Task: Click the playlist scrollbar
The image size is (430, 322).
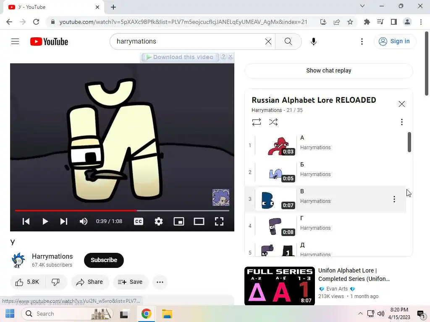Action: point(409,142)
